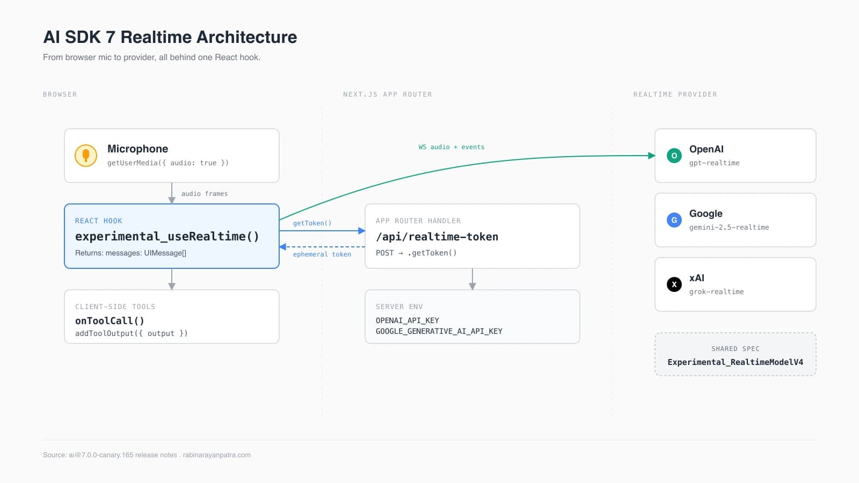
Task: Click the 'WS audio + events' arrow label
Action: tap(452, 147)
